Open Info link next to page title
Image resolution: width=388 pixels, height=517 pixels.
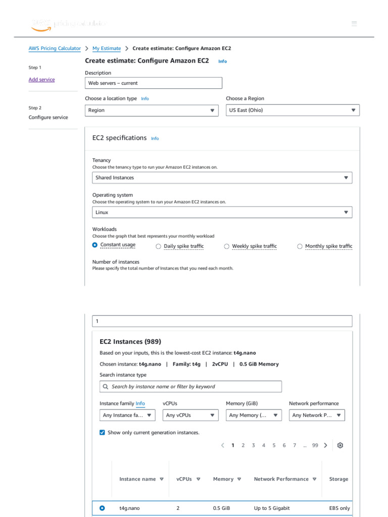[222, 61]
